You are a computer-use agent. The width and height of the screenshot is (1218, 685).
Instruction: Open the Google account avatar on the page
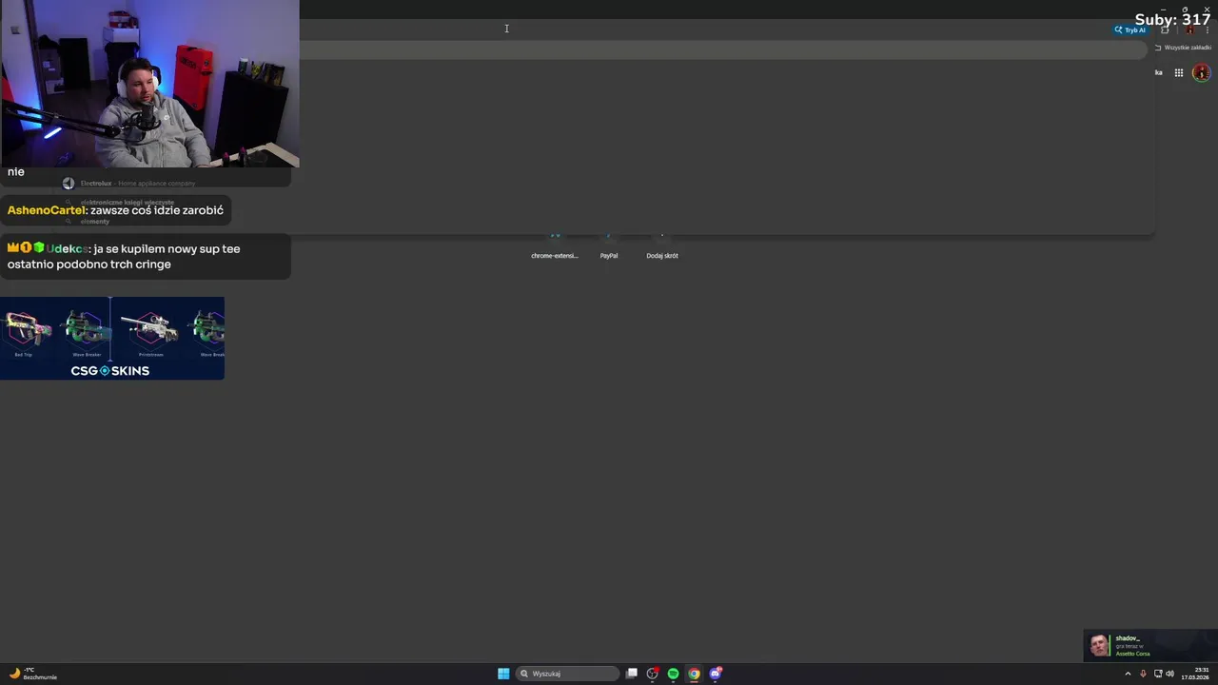pos(1201,72)
